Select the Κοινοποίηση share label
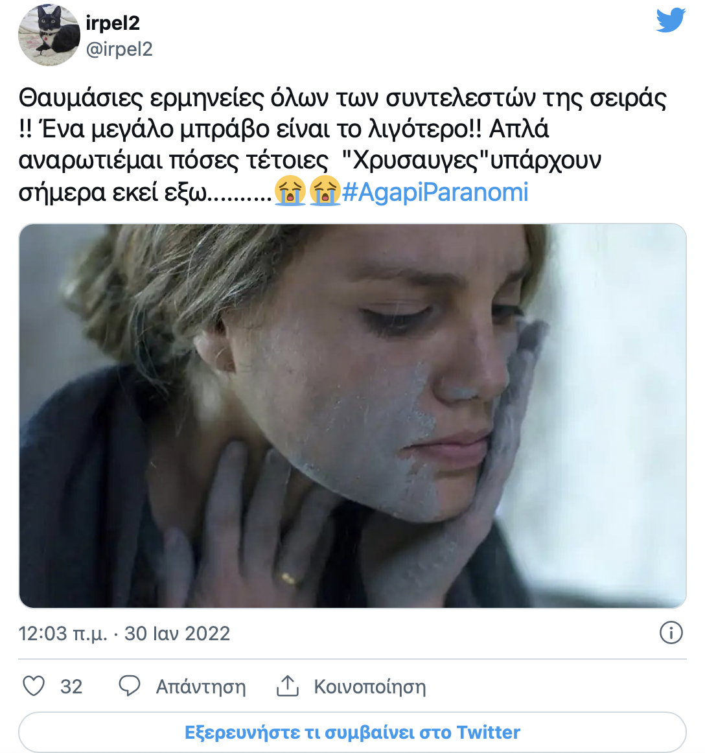The height and width of the screenshot is (753, 705). point(370,687)
